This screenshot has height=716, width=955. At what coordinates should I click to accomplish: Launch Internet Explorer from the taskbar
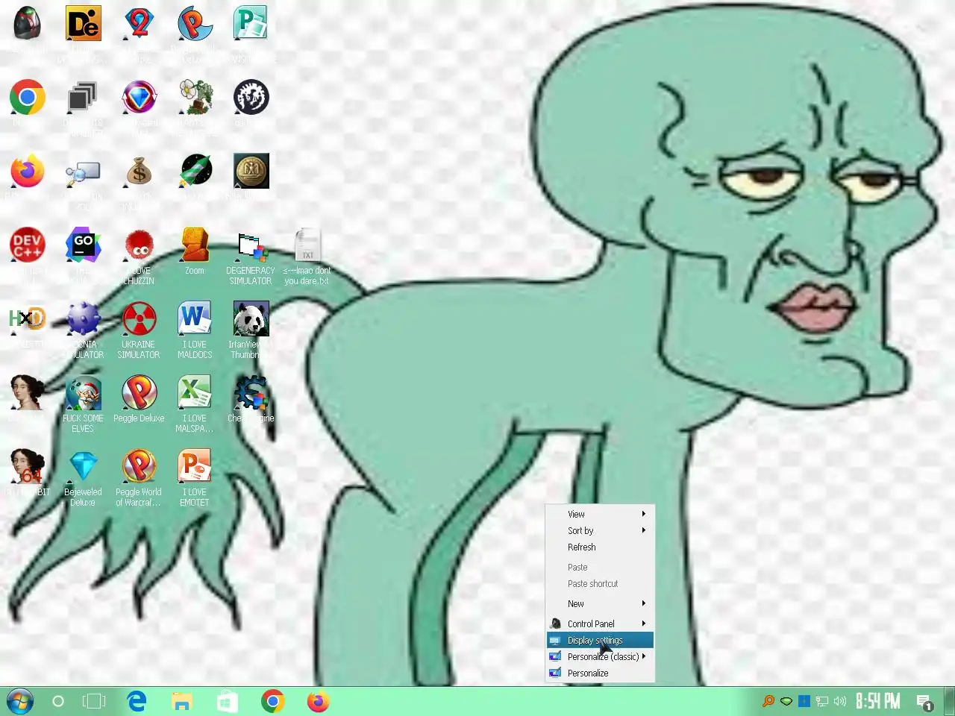click(137, 702)
